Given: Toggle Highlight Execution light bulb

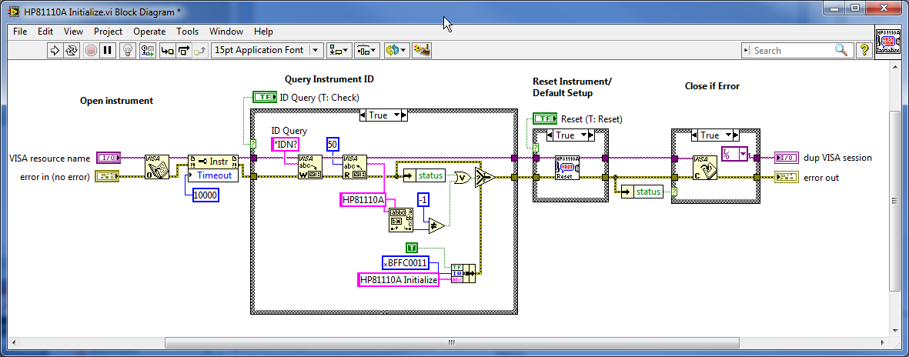Looking at the screenshot, I should point(128,51).
